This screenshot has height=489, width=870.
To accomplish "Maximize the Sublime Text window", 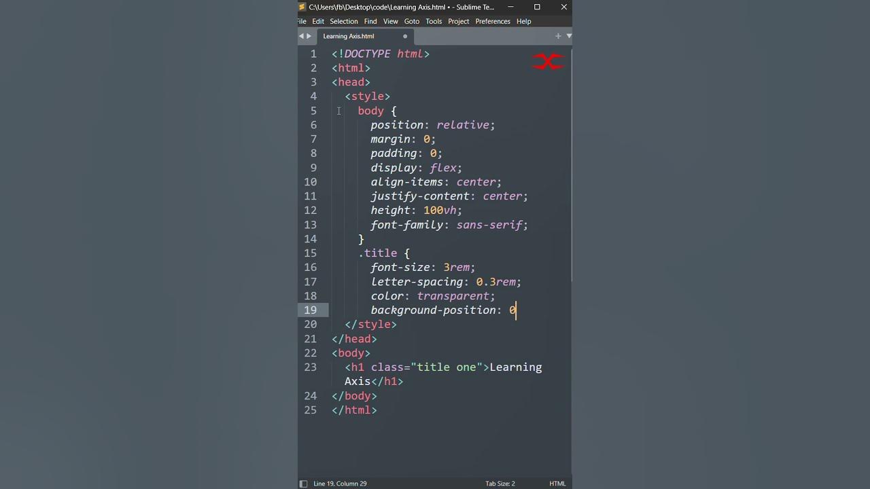I will [537, 7].
